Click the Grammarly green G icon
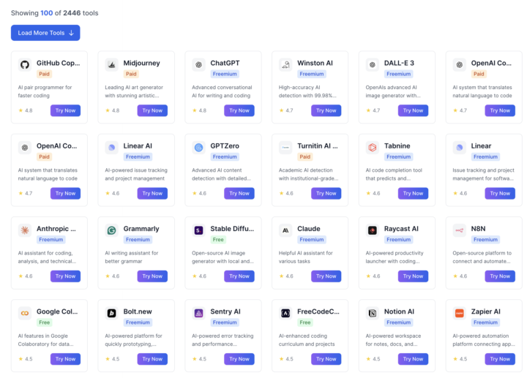The image size is (527, 378). click(111, 230)
